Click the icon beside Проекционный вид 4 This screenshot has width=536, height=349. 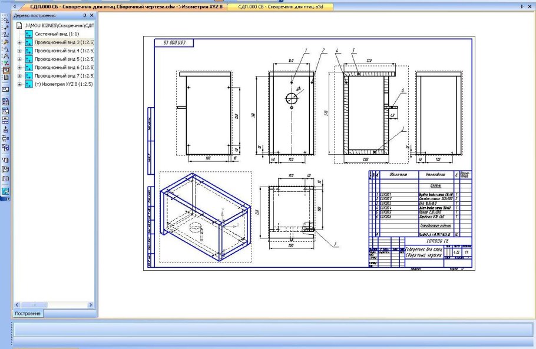pos(29,51)
